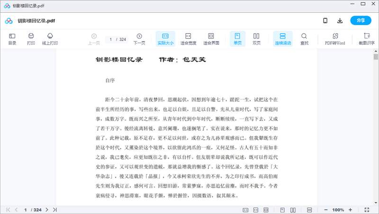This screenshot has width=379, height=214.
Task: Launch PDF转Word conversion
Action: pyautogui.click(x=335, y=39)
